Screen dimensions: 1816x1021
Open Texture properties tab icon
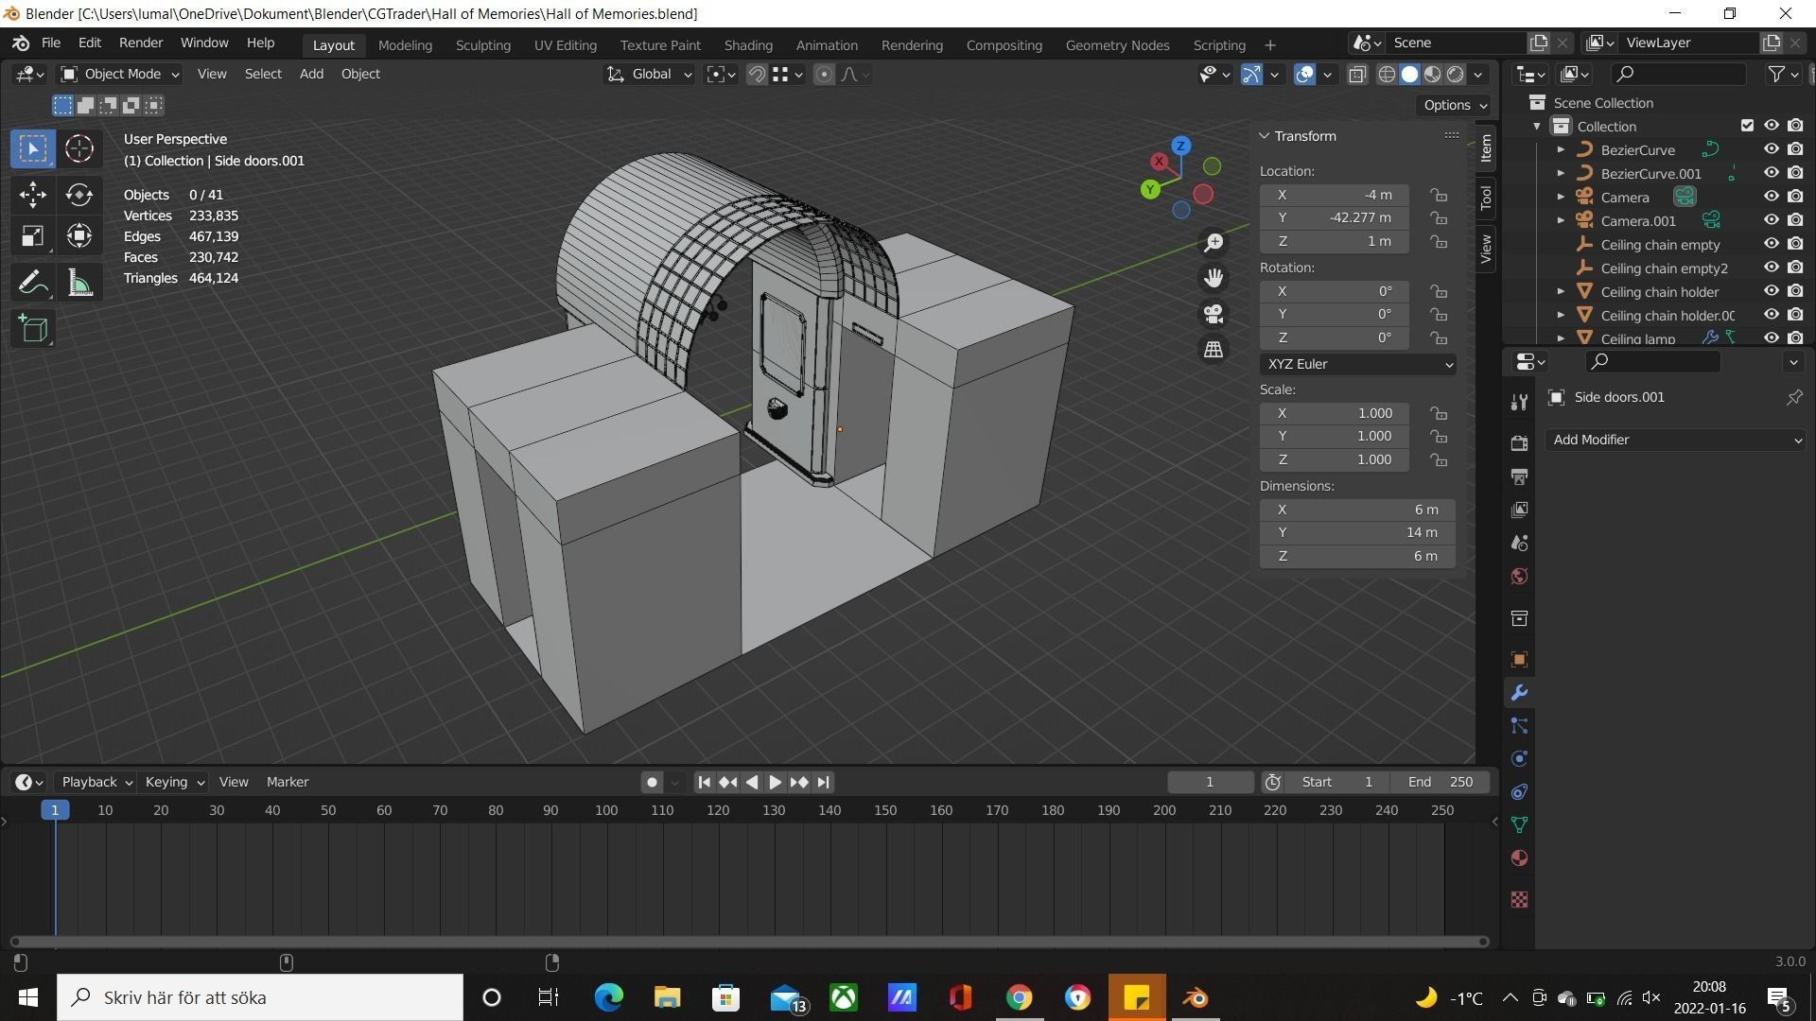[1519, 899]
